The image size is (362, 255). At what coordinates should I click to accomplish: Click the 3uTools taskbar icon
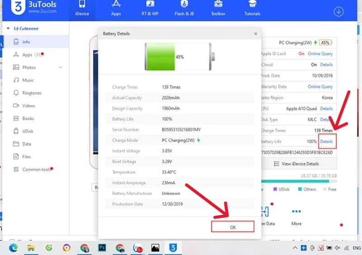(173, 248)
